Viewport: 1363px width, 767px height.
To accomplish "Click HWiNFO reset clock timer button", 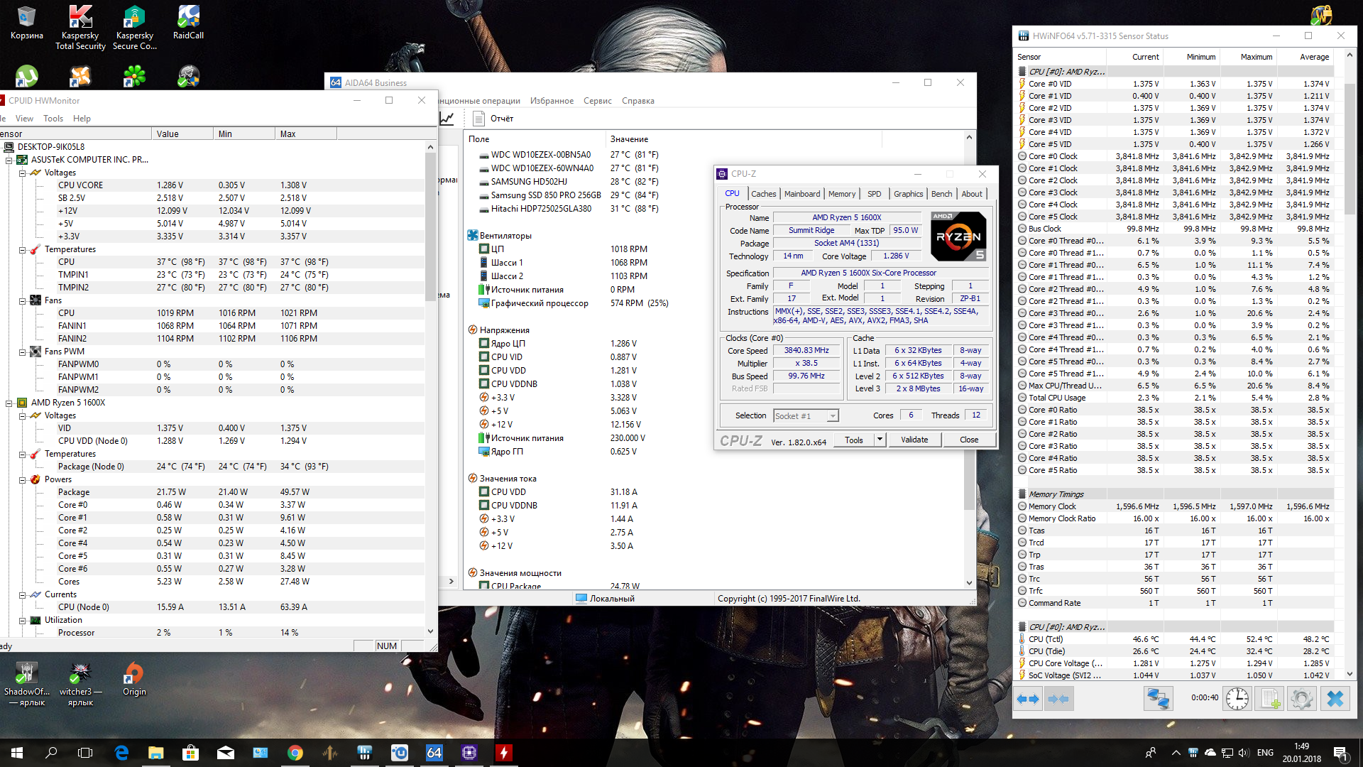I will 1237,699.
